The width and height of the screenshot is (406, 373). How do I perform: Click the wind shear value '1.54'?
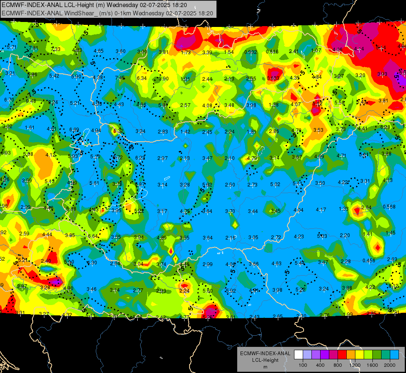click(229, 52)
